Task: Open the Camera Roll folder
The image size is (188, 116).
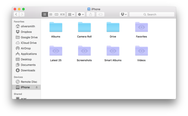Action: point(84,27)
